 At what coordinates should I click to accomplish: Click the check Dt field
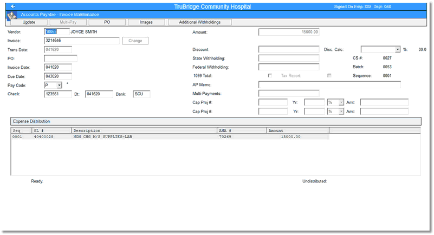pyautogui.click(x=99, y=94)
